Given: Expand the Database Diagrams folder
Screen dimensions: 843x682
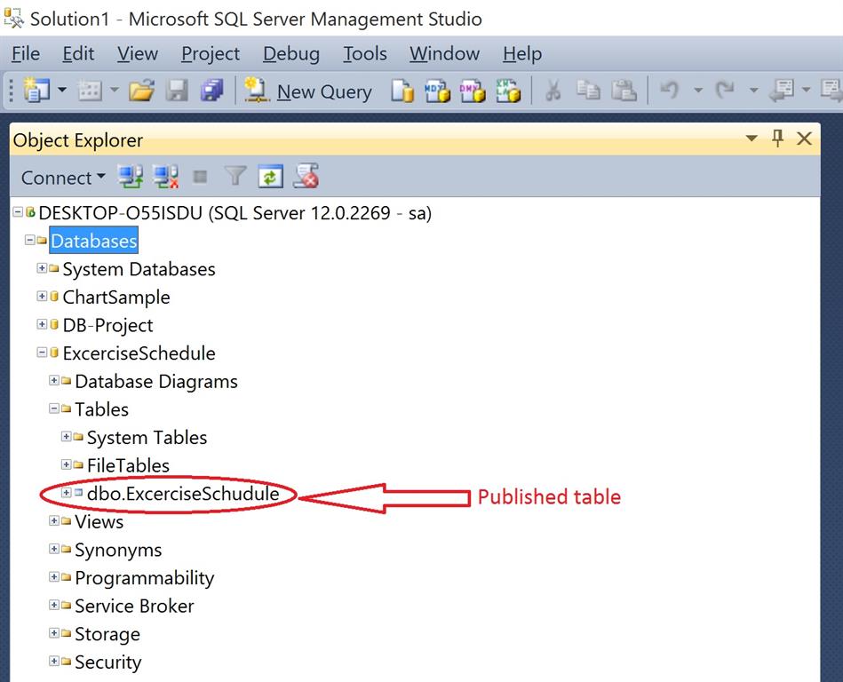Looking at the screenshot, I should tap(54, 380).
